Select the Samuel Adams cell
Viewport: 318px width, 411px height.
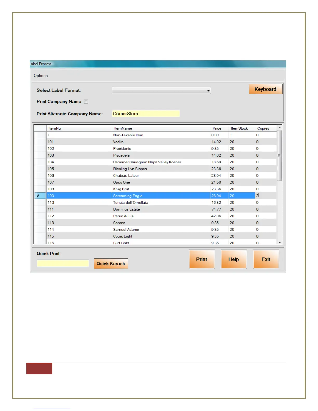161,230
